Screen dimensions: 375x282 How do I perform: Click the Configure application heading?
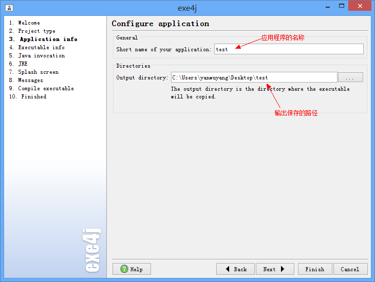[x=160, y=24]
